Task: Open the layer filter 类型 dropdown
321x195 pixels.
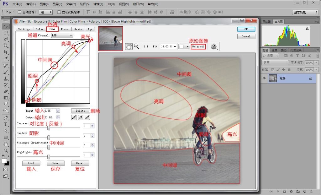Action: (x=270, y=56)
